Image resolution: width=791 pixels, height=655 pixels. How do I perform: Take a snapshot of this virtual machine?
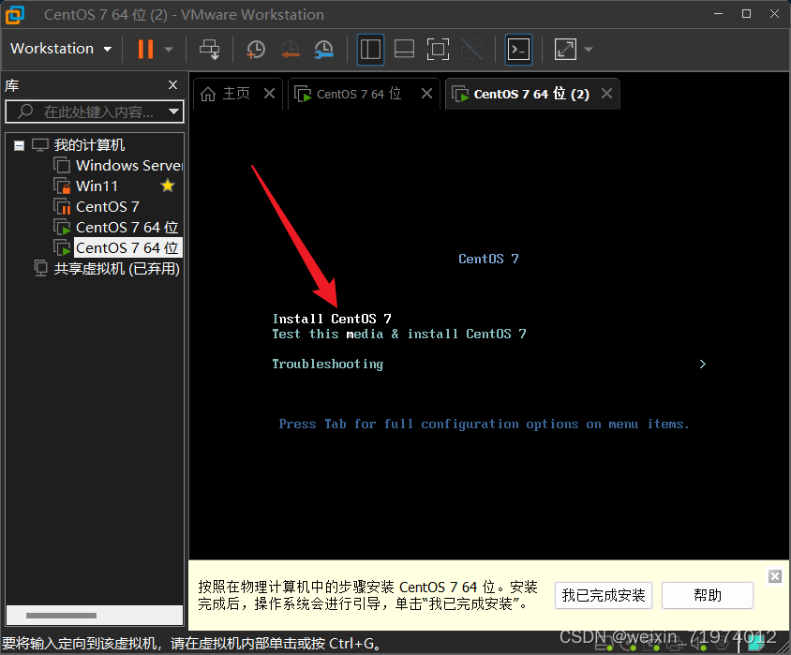pos(256,50)
